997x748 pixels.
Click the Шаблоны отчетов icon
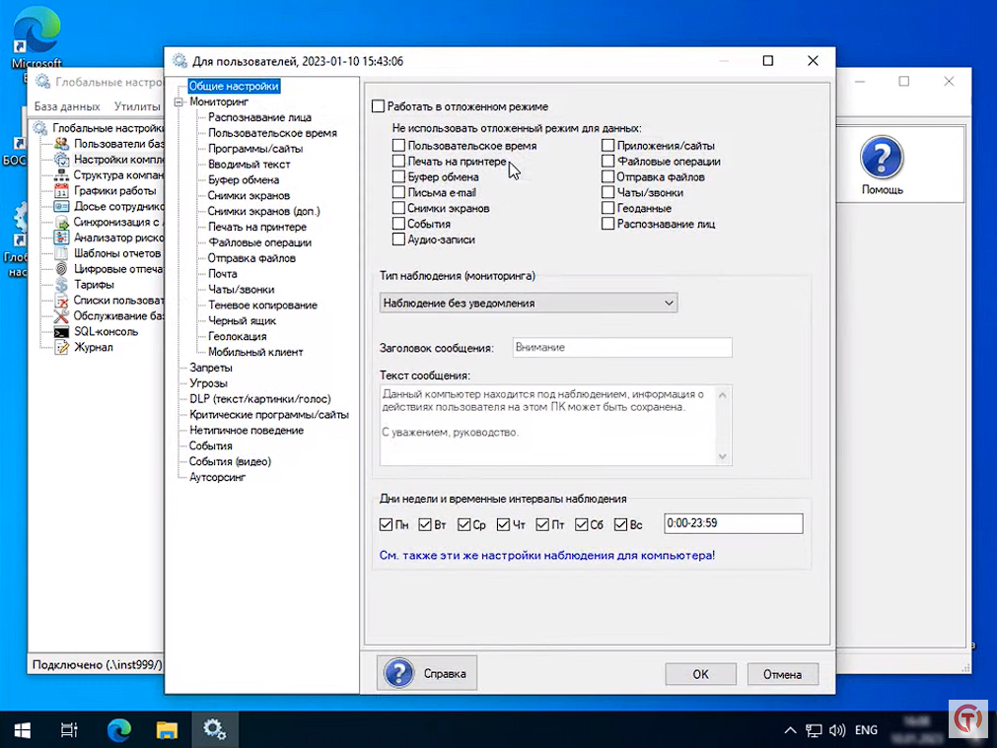click(x=62, y=253)
